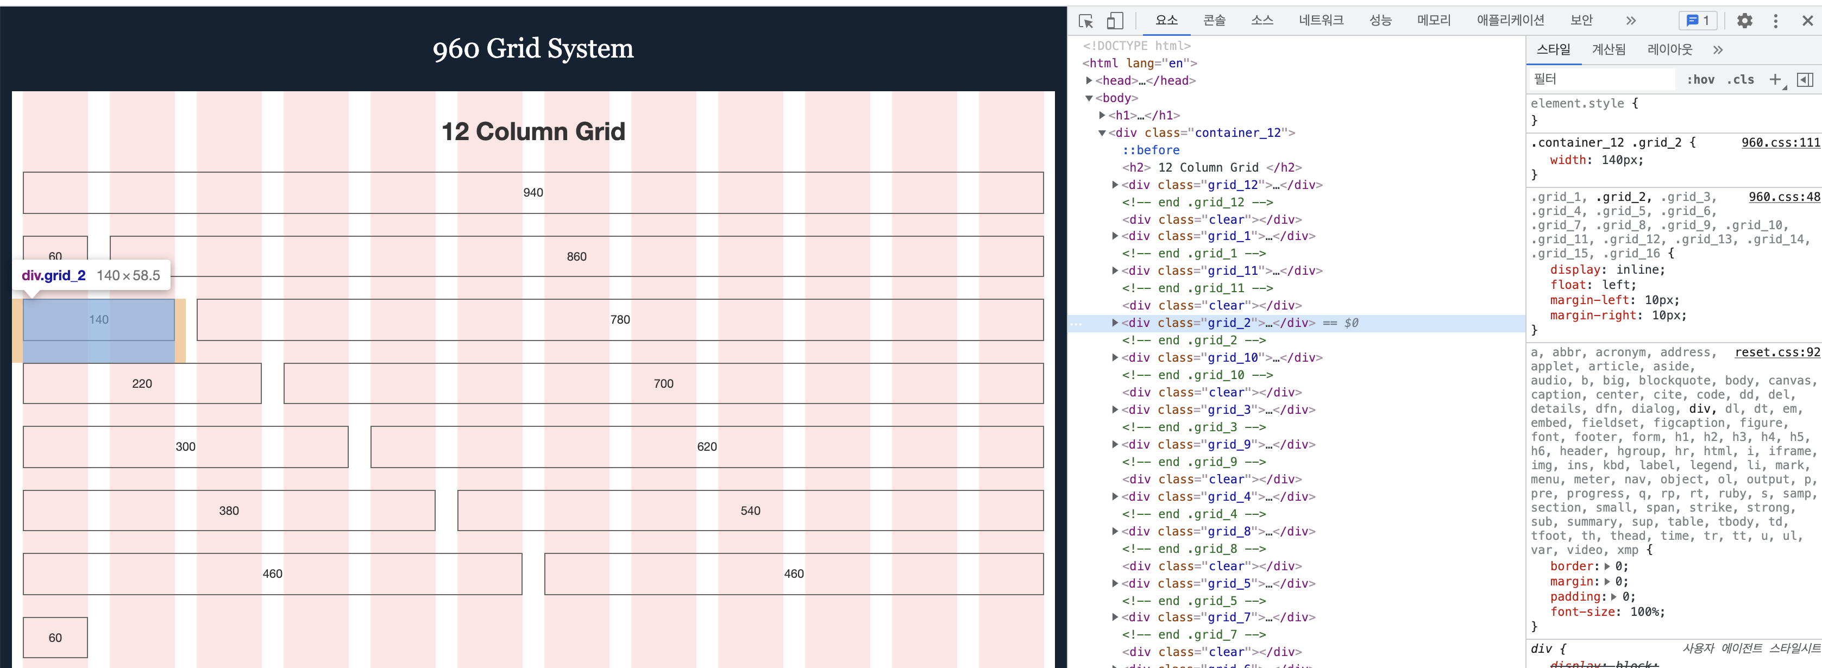Switch to the 메모리 tab

[x=1434, y=21]
